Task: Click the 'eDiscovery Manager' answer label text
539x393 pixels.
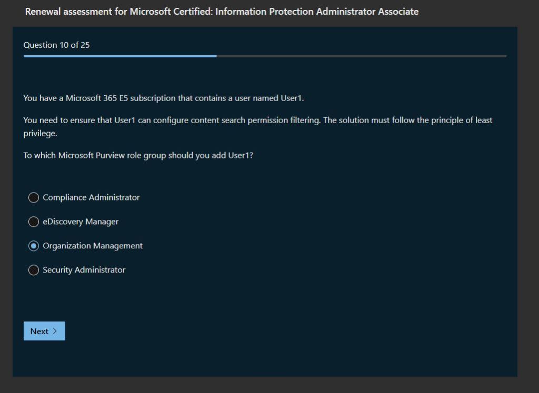Action: click(x=81, y=222)
